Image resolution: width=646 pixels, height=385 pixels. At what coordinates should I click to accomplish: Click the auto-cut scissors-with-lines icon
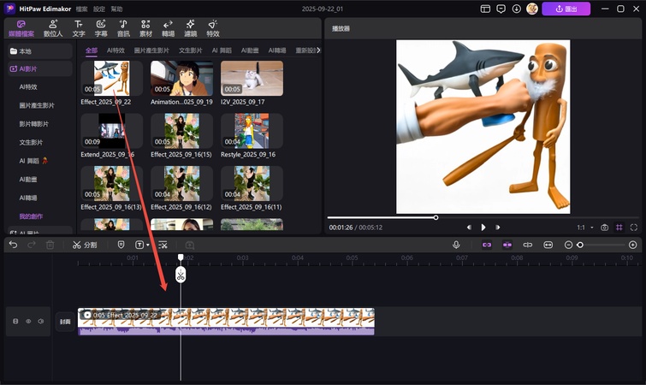163,245
